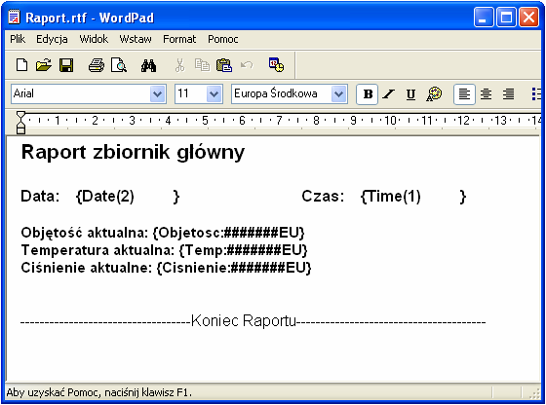This screenshot has width=546, height=405.
Task: Open the Plik menu
Action: [18, 39]
